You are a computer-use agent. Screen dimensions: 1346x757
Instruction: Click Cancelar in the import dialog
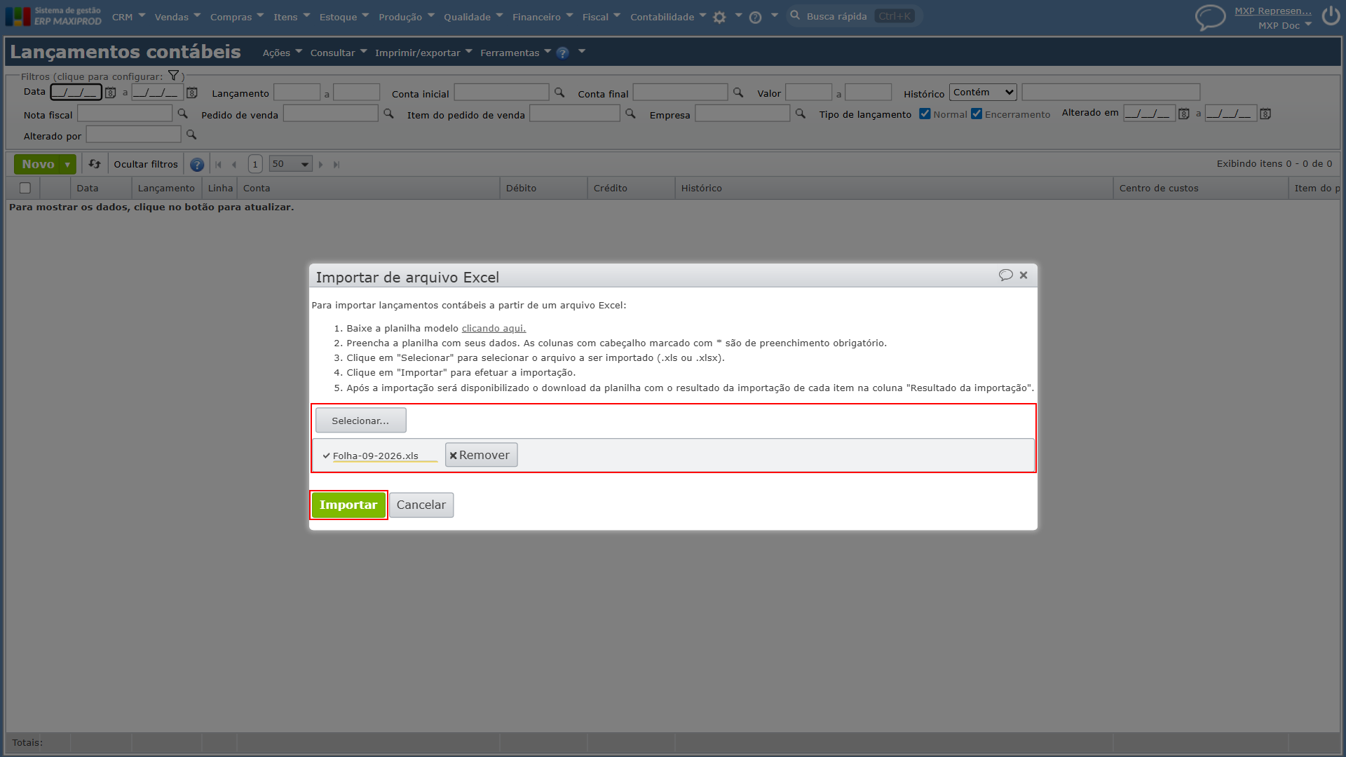tap(421, 505)
